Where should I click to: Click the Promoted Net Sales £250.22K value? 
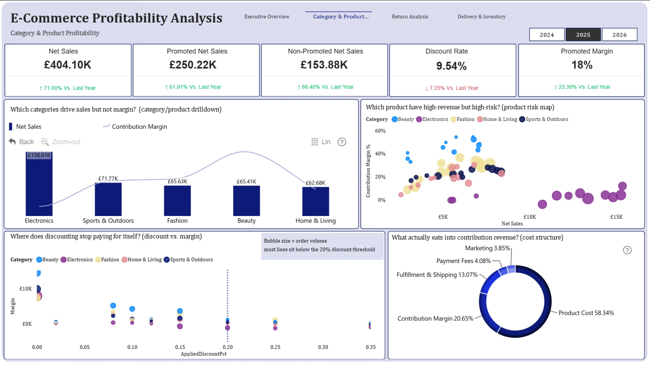coord(193,65)
